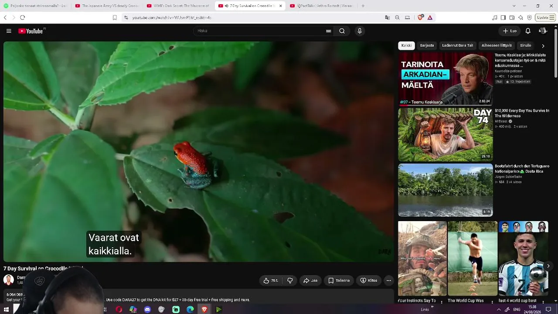Show hidden system tray icons
The width and height of the screenshot is (558, 314).
click(x=499, y=310)
